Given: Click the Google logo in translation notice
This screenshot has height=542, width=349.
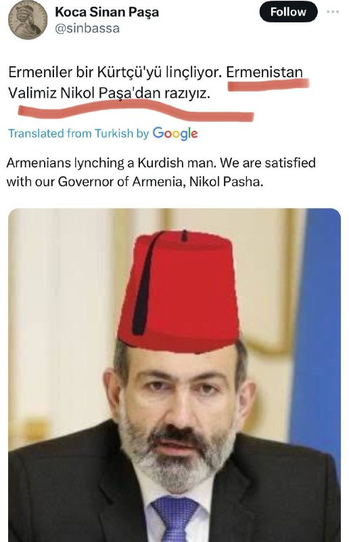Looking at the screenshot, I should [x=175, y=133].
